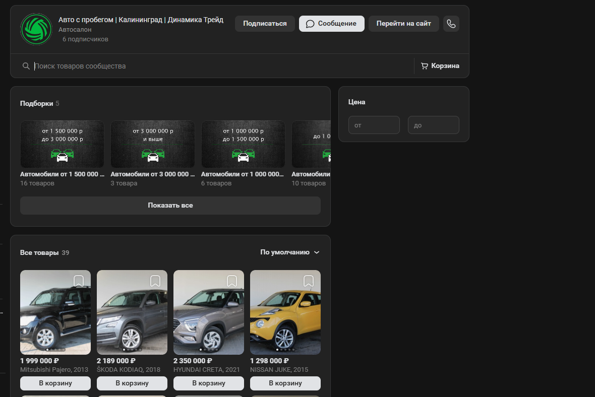Bookmark the NISSAN JUKE listing
Viewport: 595px width, 397px height.
[x=309, y=281]
